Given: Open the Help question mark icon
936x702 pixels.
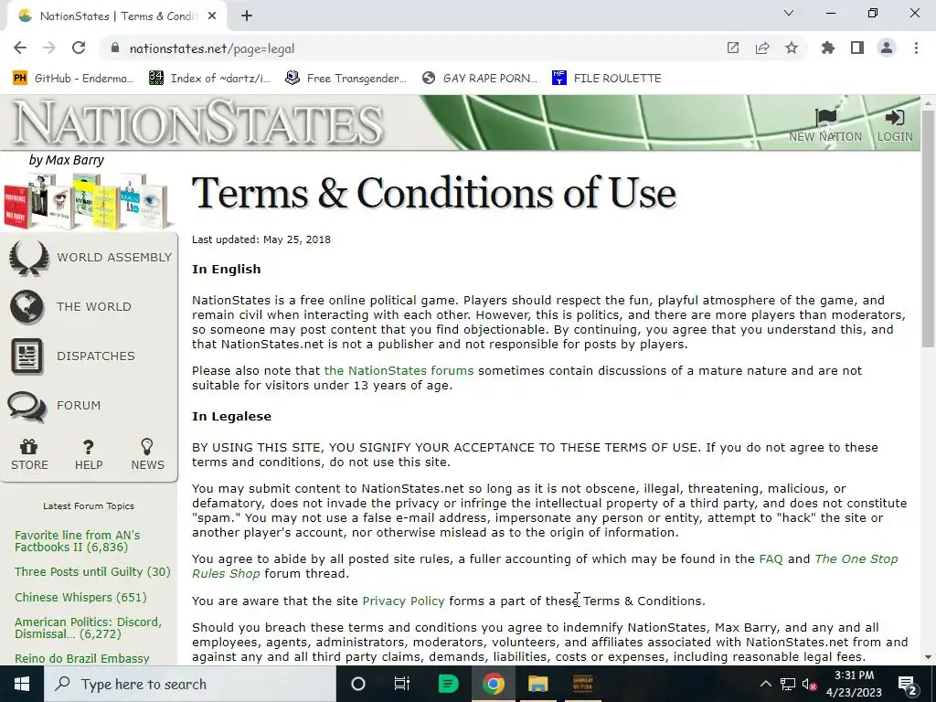Looking at the screenshot, I should click(89, 446).
